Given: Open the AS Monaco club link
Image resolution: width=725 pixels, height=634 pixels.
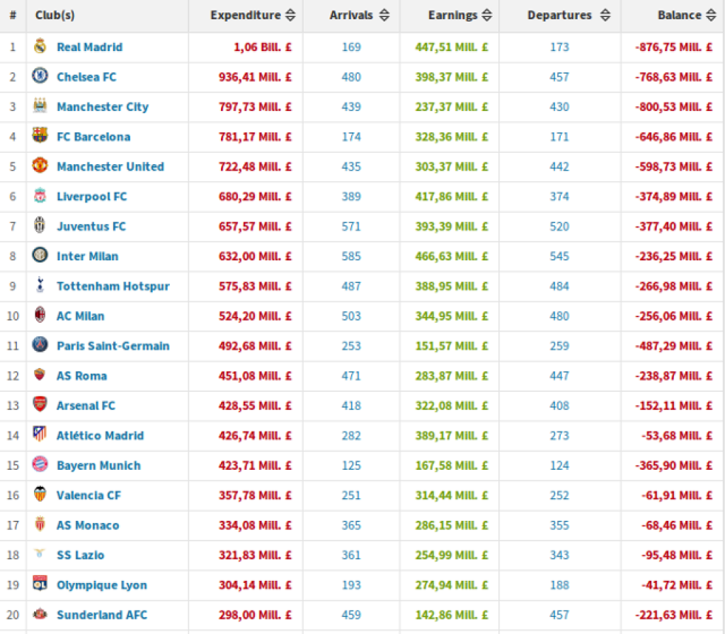Looking at the screenshot, I should coord(88,525).
